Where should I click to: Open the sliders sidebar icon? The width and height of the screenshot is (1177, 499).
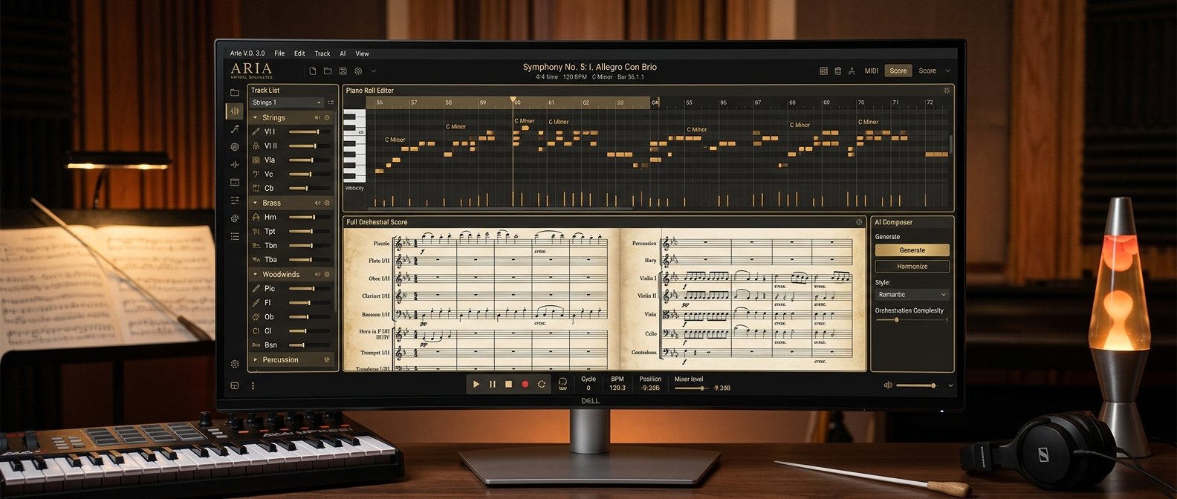pyautogui.click(x=235, y=200)
